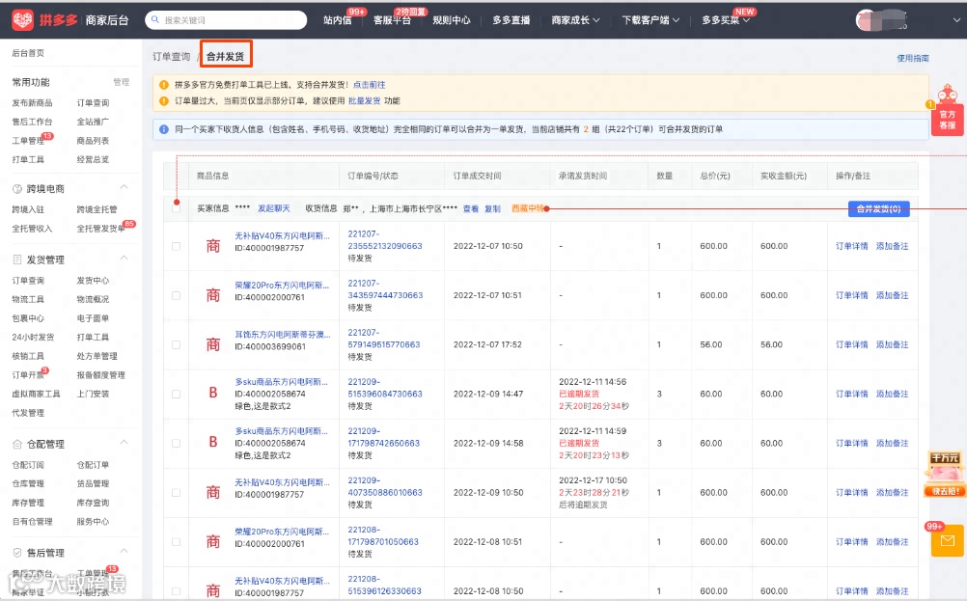This screenshot has width=967, height=601.
Task: Click the 发货管理 section icon
Action: pos(17,260)
